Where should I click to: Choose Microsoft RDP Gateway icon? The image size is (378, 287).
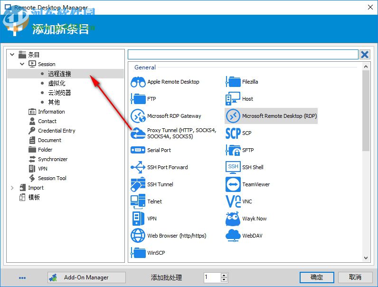click(138, 116)
